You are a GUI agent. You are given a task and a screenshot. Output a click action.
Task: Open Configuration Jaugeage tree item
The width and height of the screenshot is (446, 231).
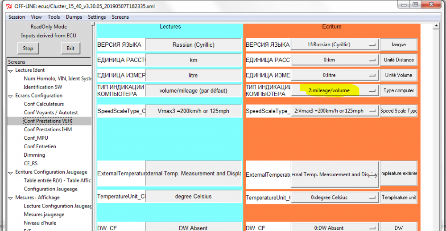tap(51, 189)
